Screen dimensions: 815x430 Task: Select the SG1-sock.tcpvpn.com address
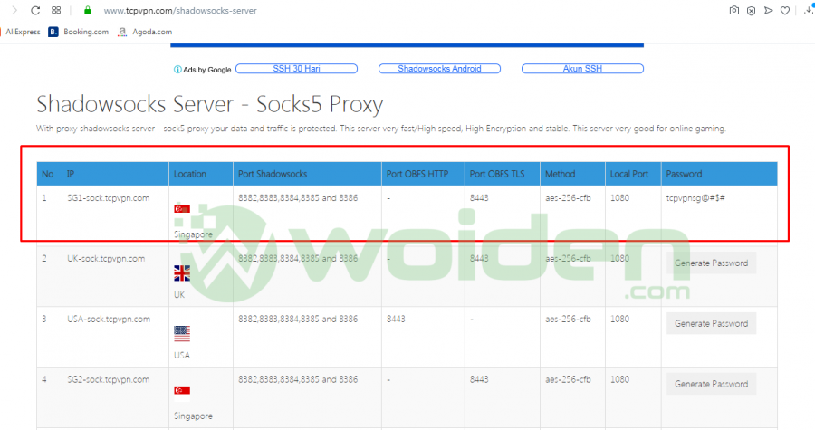click(x=108, y=198)
